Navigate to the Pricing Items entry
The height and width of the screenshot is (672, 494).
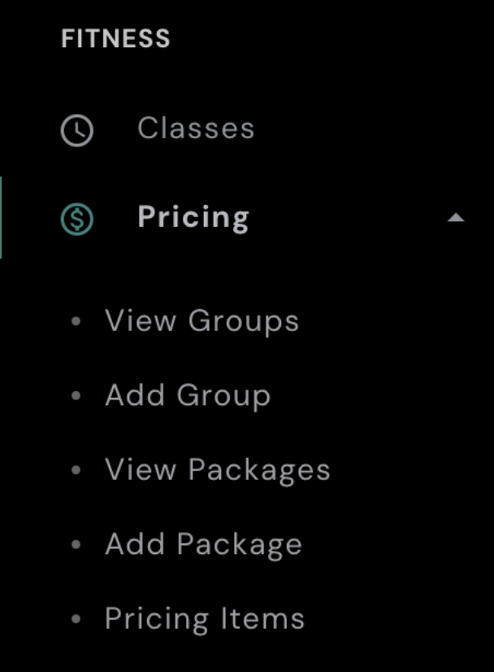(x=205, y=620)
